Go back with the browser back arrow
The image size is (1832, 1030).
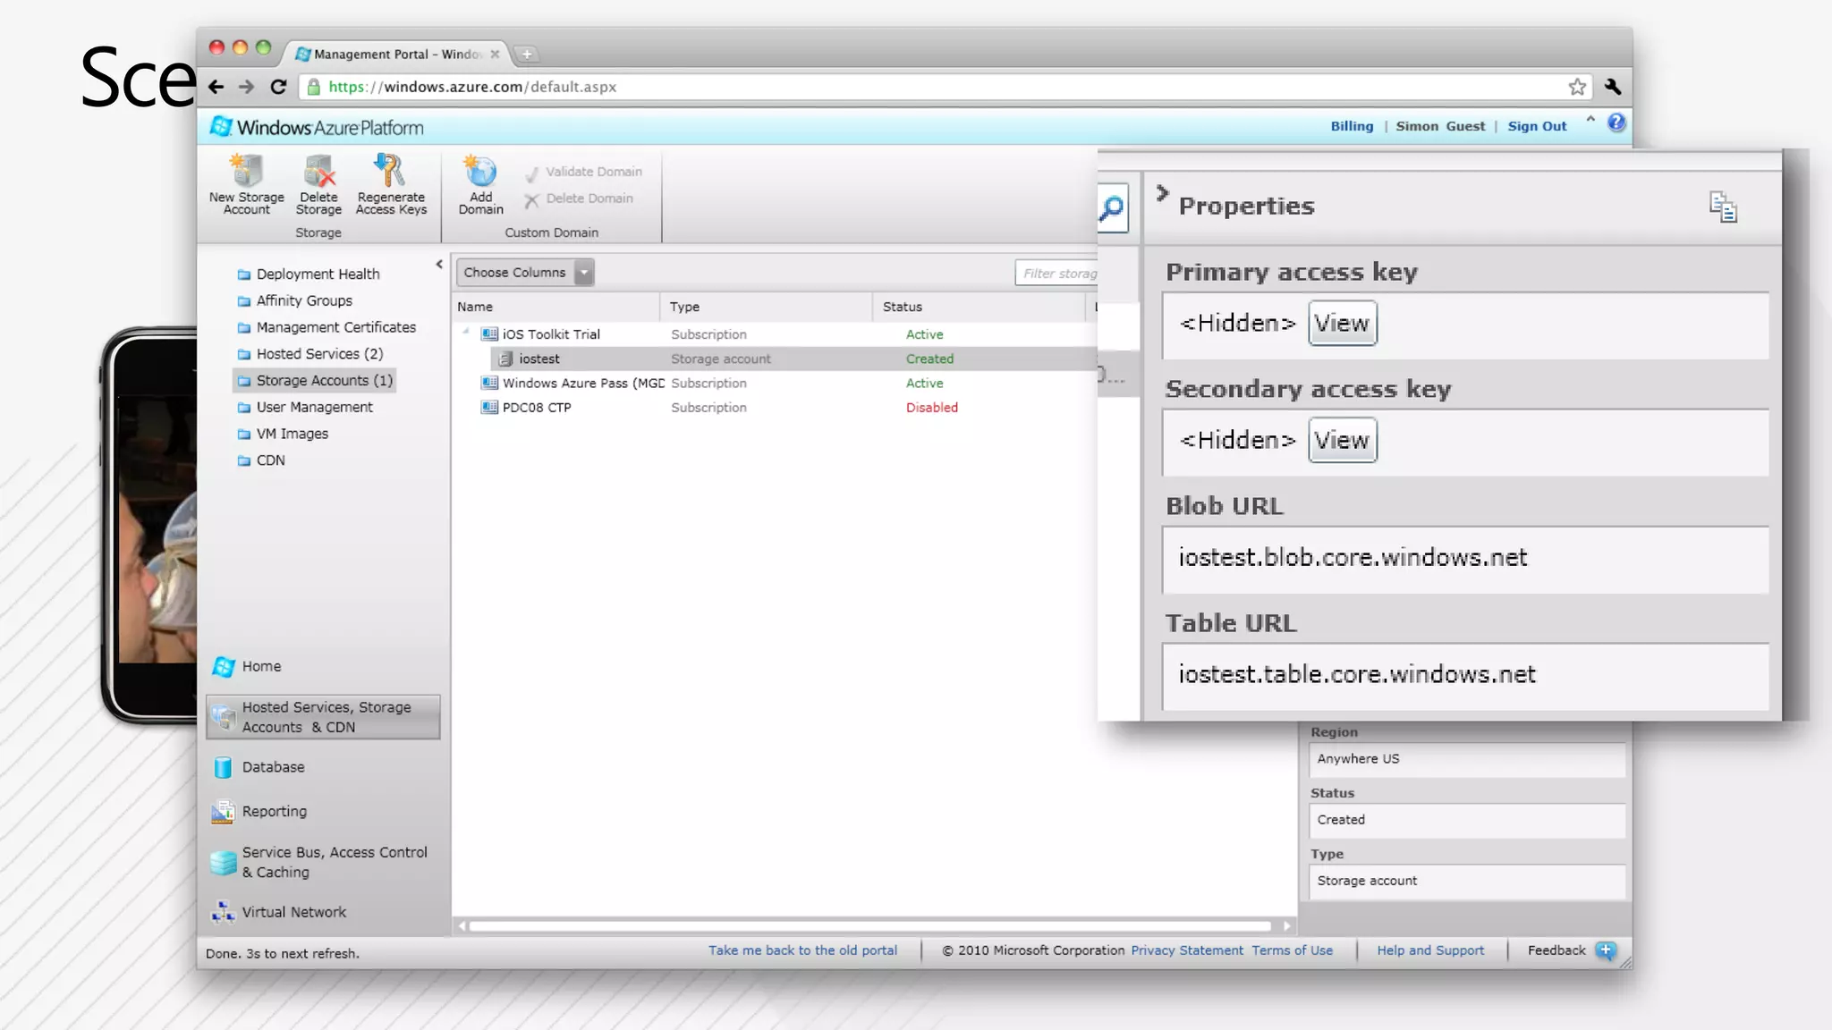point(216,87)
